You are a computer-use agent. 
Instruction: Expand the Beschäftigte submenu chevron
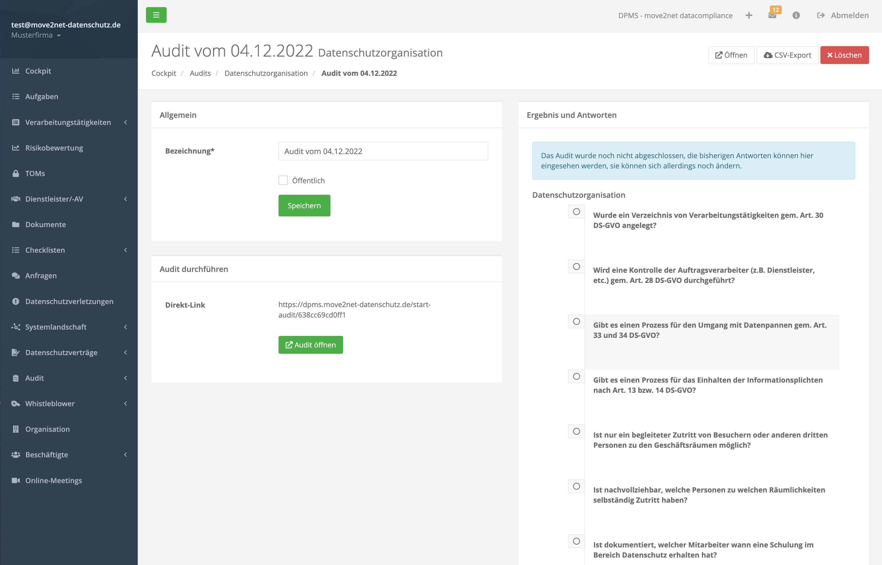[x=126, y=455]
